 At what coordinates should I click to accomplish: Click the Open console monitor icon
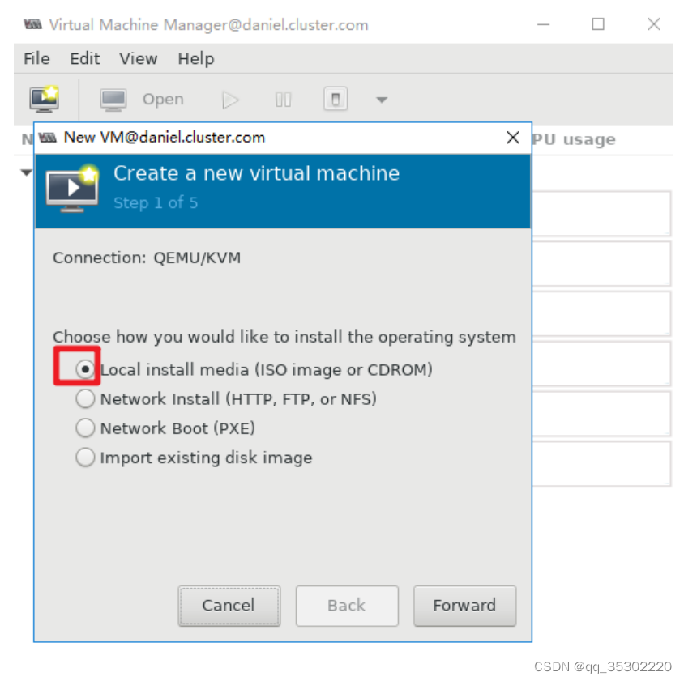[113, 100]
